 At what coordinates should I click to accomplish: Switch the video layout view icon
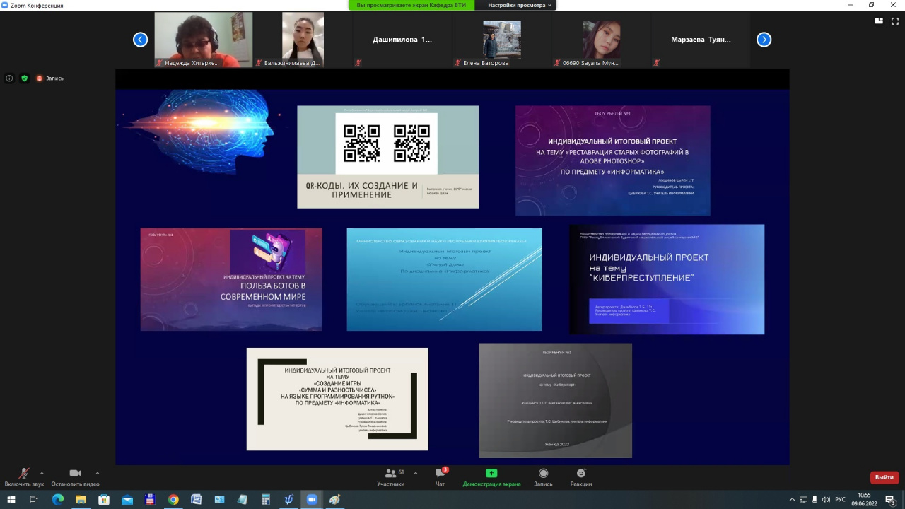[879, 21]
